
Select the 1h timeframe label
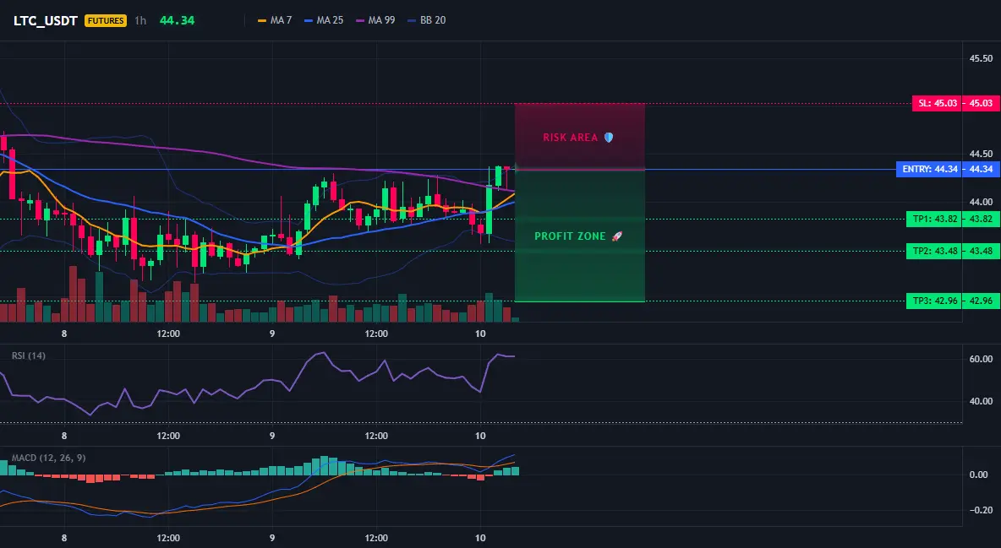tap(140, 20)
